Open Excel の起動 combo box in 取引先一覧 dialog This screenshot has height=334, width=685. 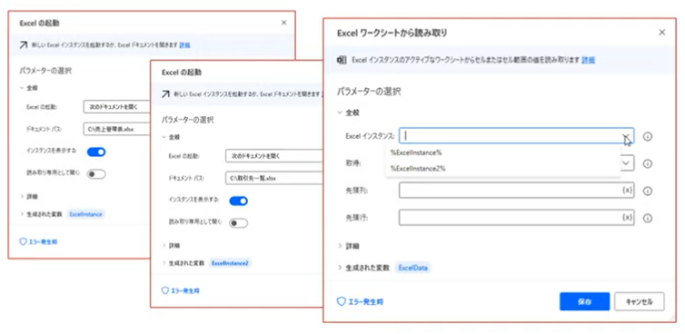tap(274, 155)
